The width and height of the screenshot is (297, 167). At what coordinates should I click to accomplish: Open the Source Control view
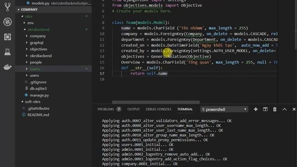pyautogui.click(x=7, y=7)
